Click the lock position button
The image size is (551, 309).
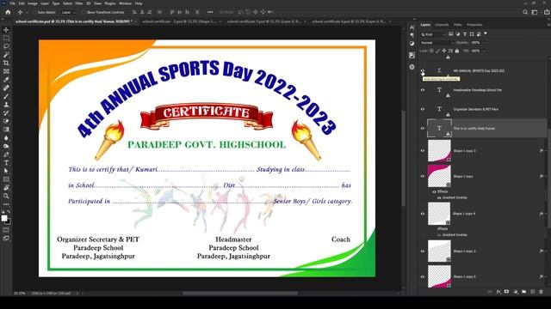tap(444, 51)
